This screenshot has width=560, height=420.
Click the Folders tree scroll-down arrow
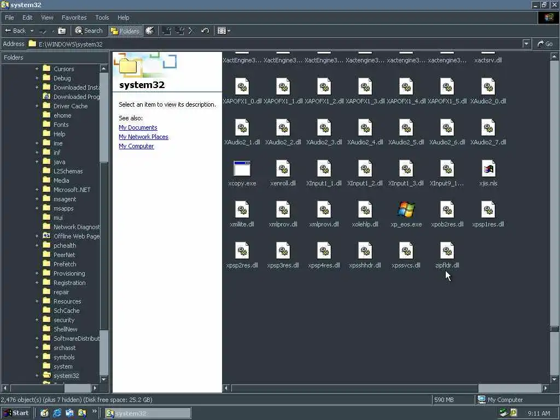pos(103,380)
